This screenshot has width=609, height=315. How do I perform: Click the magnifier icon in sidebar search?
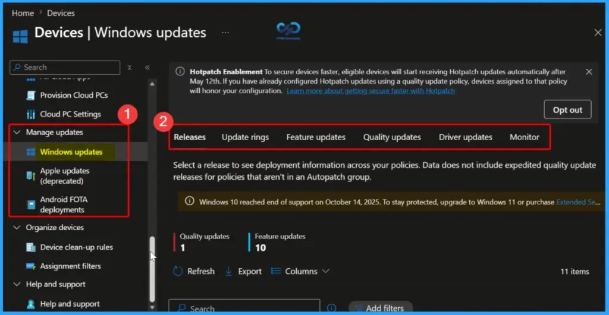17,68
